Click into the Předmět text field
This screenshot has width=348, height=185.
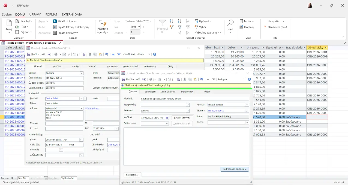194,99
